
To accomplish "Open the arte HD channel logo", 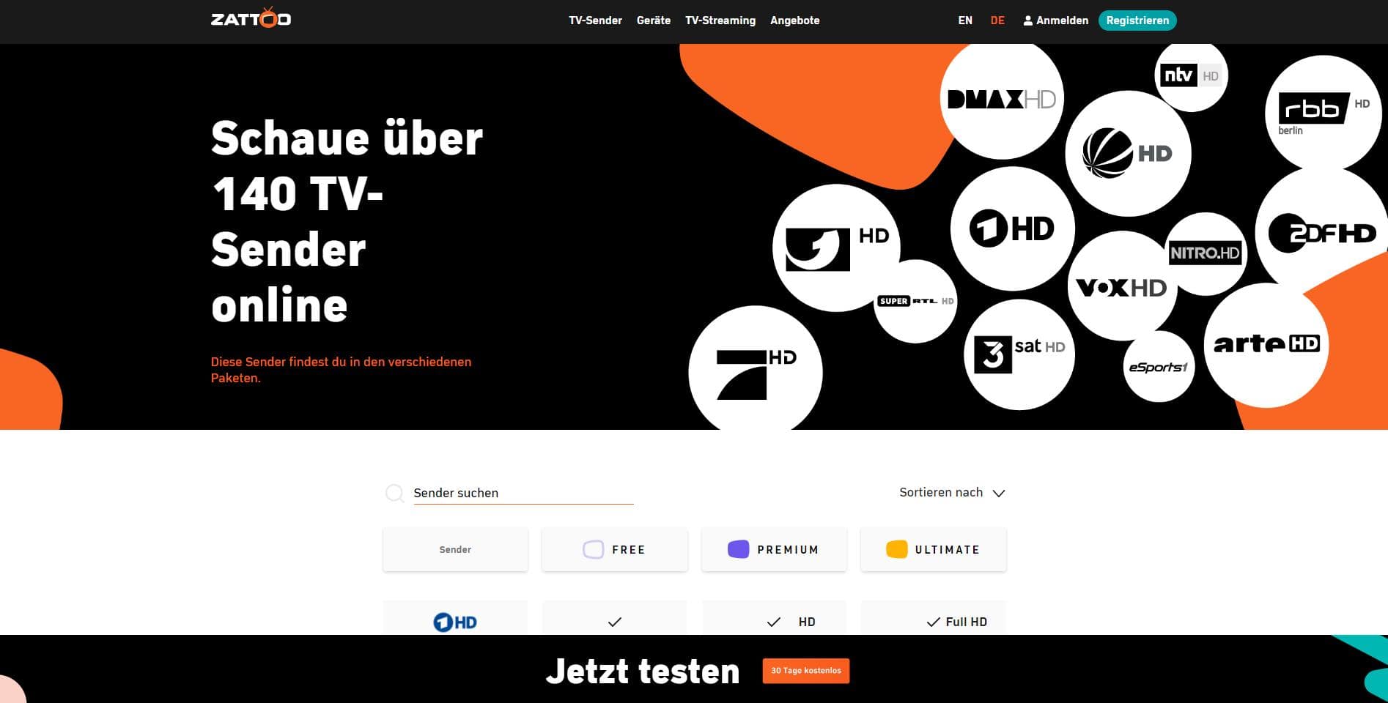I will (1266, 344).
